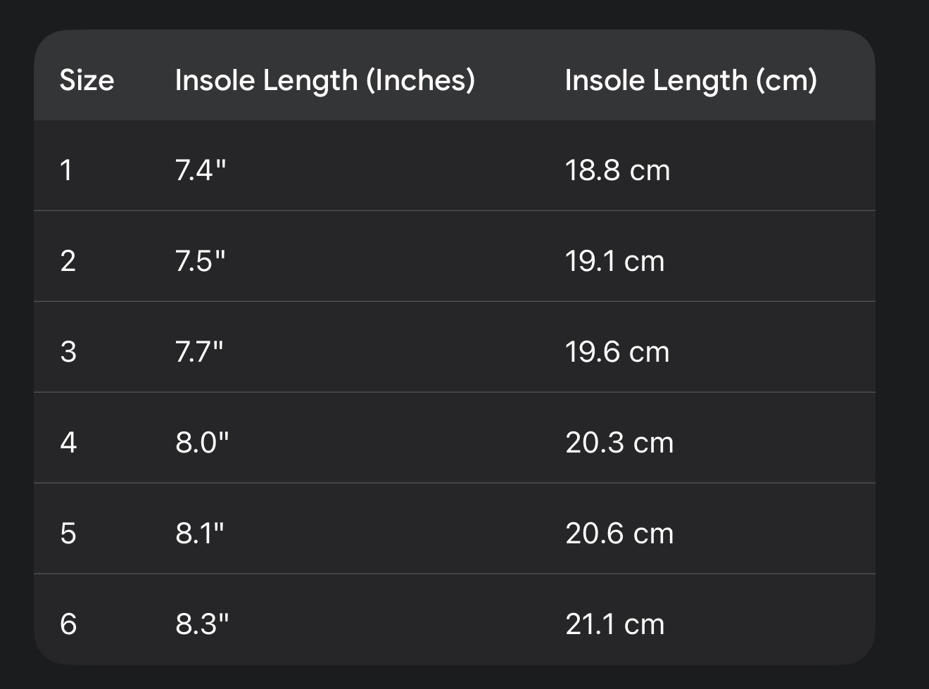Select the 19.1 cm cell
The height and width of the screenshot is (689, 929).
point(614,261)
